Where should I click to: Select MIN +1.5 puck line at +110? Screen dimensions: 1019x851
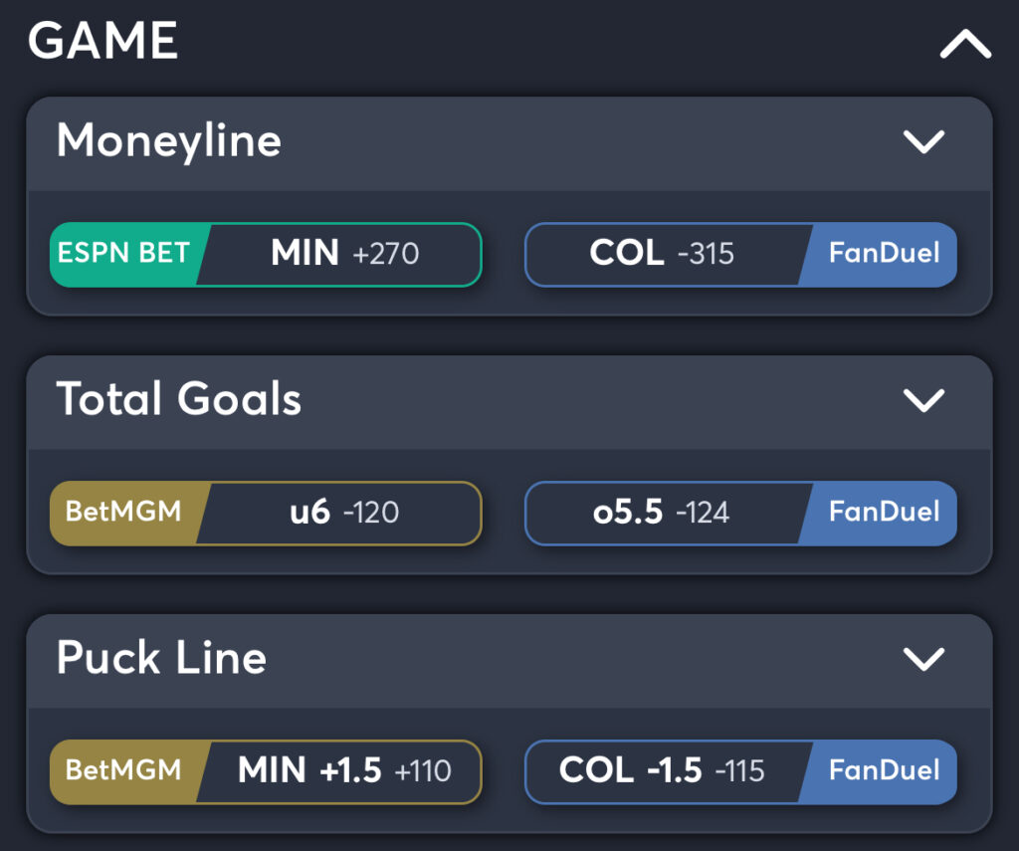[338, 771]
